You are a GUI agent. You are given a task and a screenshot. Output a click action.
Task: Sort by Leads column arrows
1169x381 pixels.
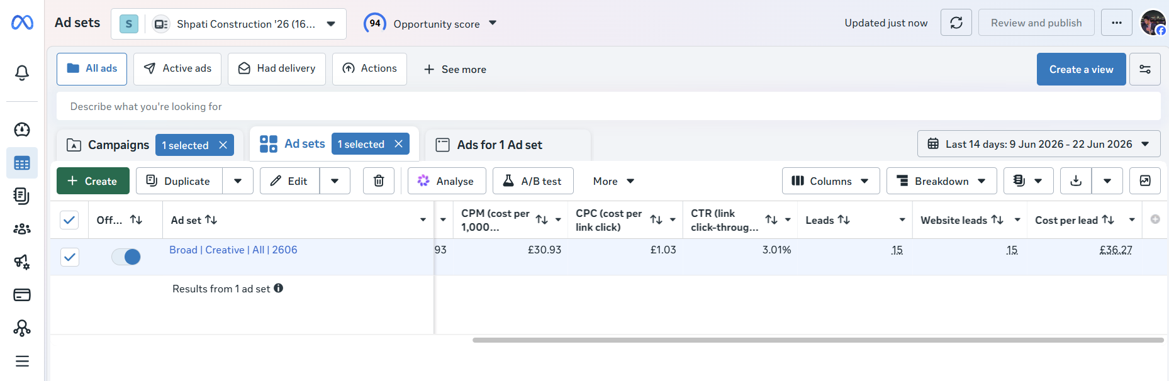[844, 219]
